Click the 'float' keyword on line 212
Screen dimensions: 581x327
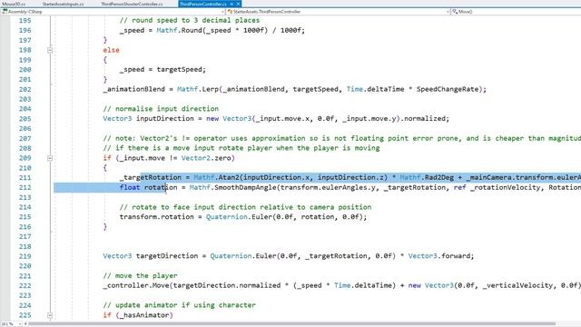(x=130, y=188)
